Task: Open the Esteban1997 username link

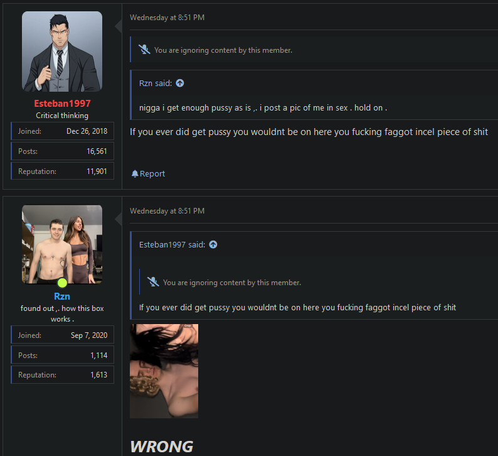Action: (62, 103)
